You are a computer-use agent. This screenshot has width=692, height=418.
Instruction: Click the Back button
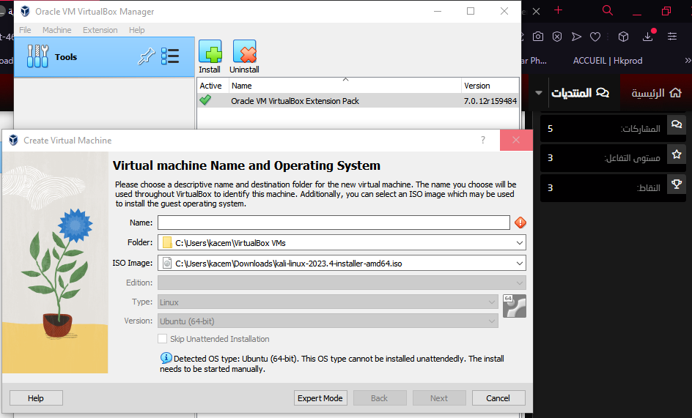380,398
